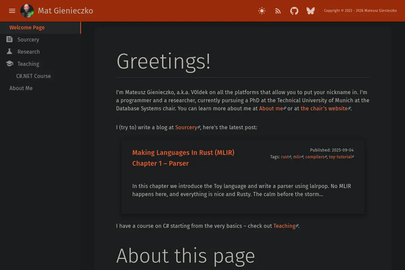Click the profile avatar picture
The image size is (405, 270).
tap(27, 11)
